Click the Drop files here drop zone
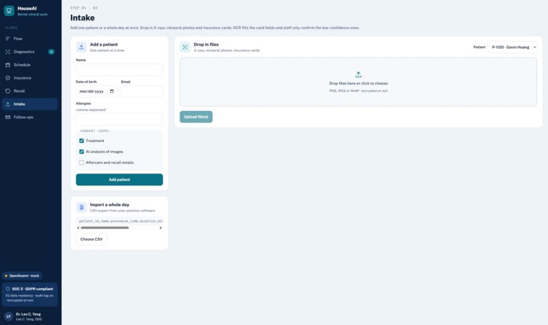Screen dimensions: 548x325 coord(358,82)
